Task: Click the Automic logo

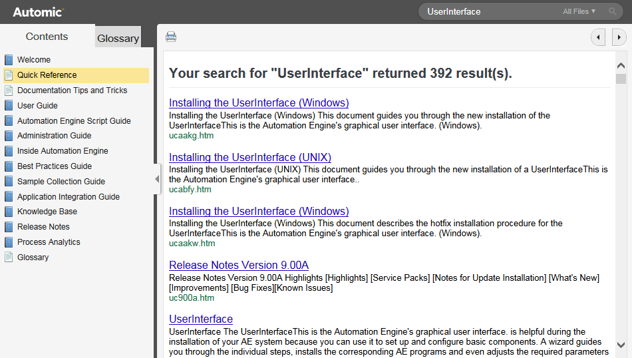Action: (x=39, y=12)
